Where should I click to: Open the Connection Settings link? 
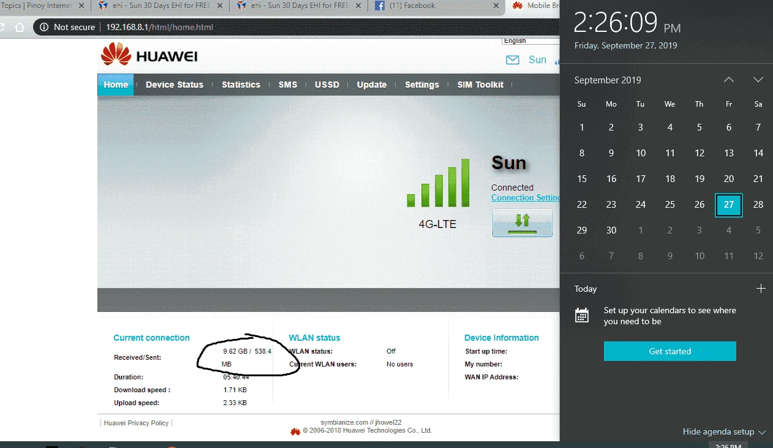526,198
